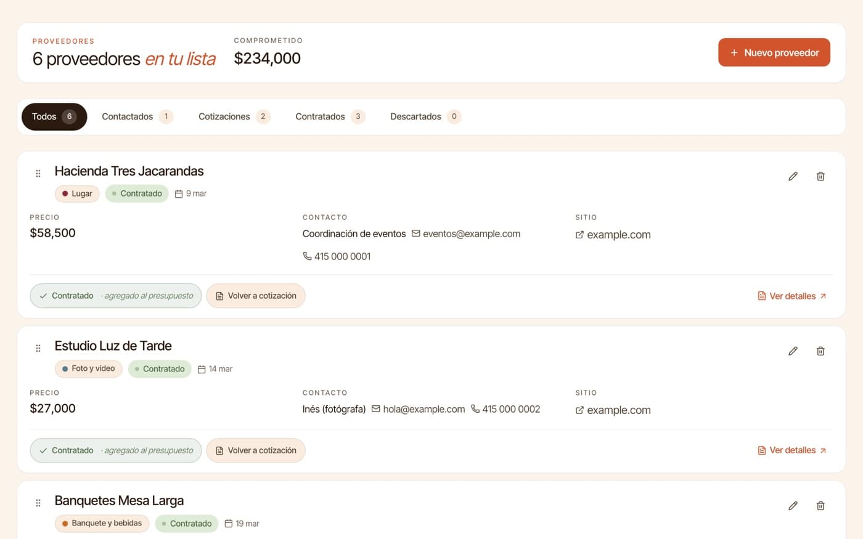Toggle Contratado status pill for Hacienda Tres Jacarandas

[116, 296]
